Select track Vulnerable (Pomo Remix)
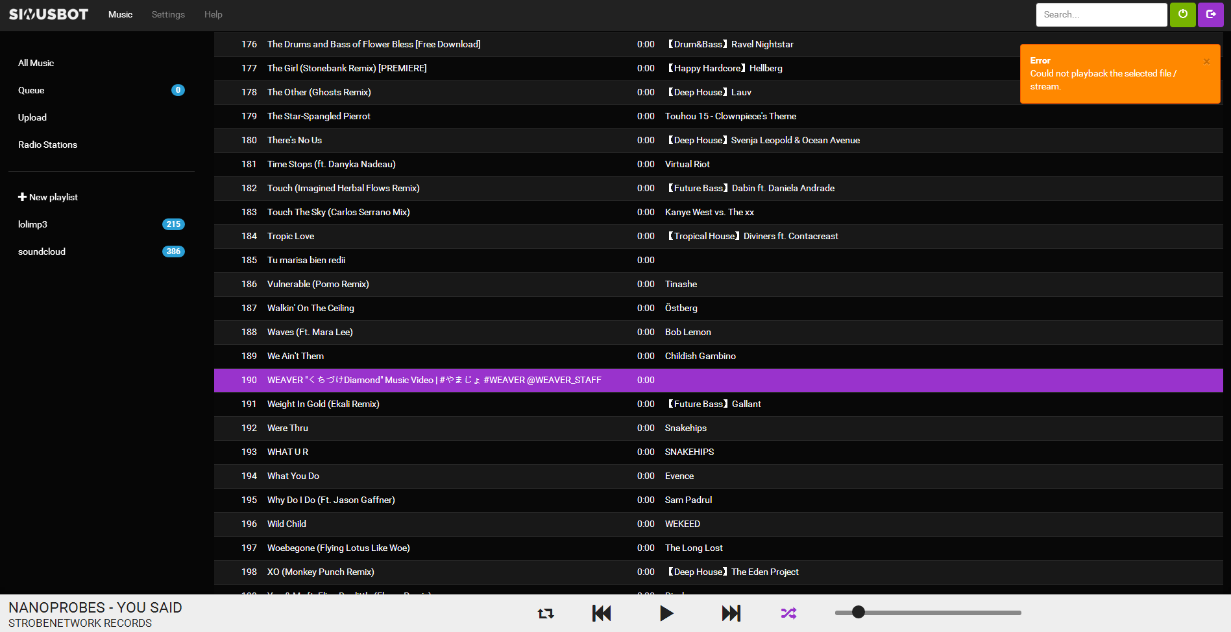The image size is (1231, 632). tap(718, 284)
